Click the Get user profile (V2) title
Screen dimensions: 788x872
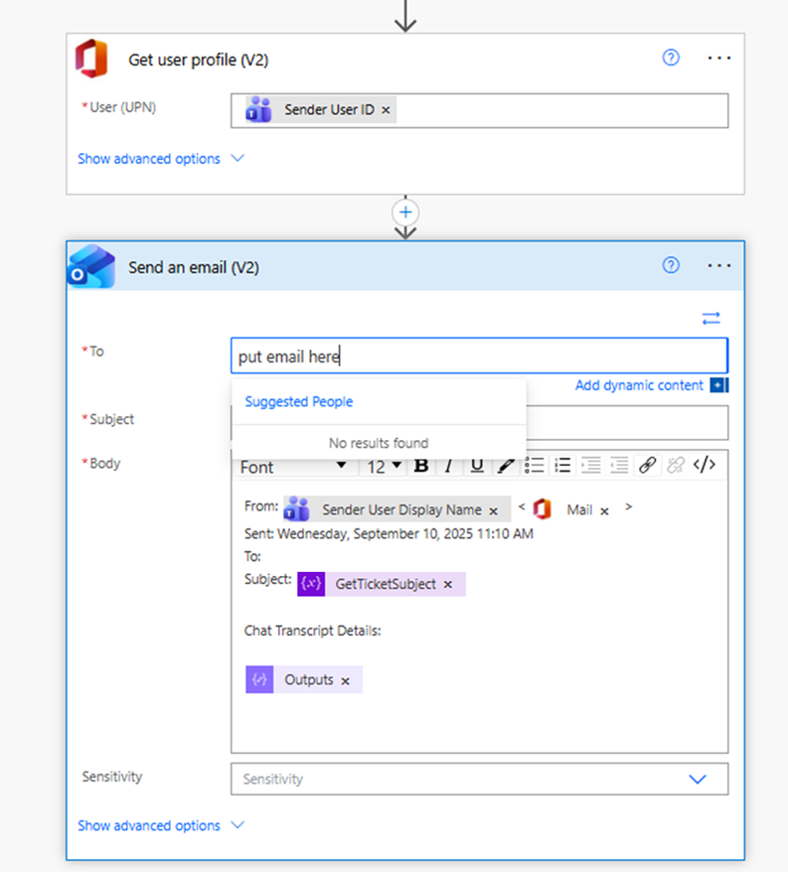click(x=198, y=60)
